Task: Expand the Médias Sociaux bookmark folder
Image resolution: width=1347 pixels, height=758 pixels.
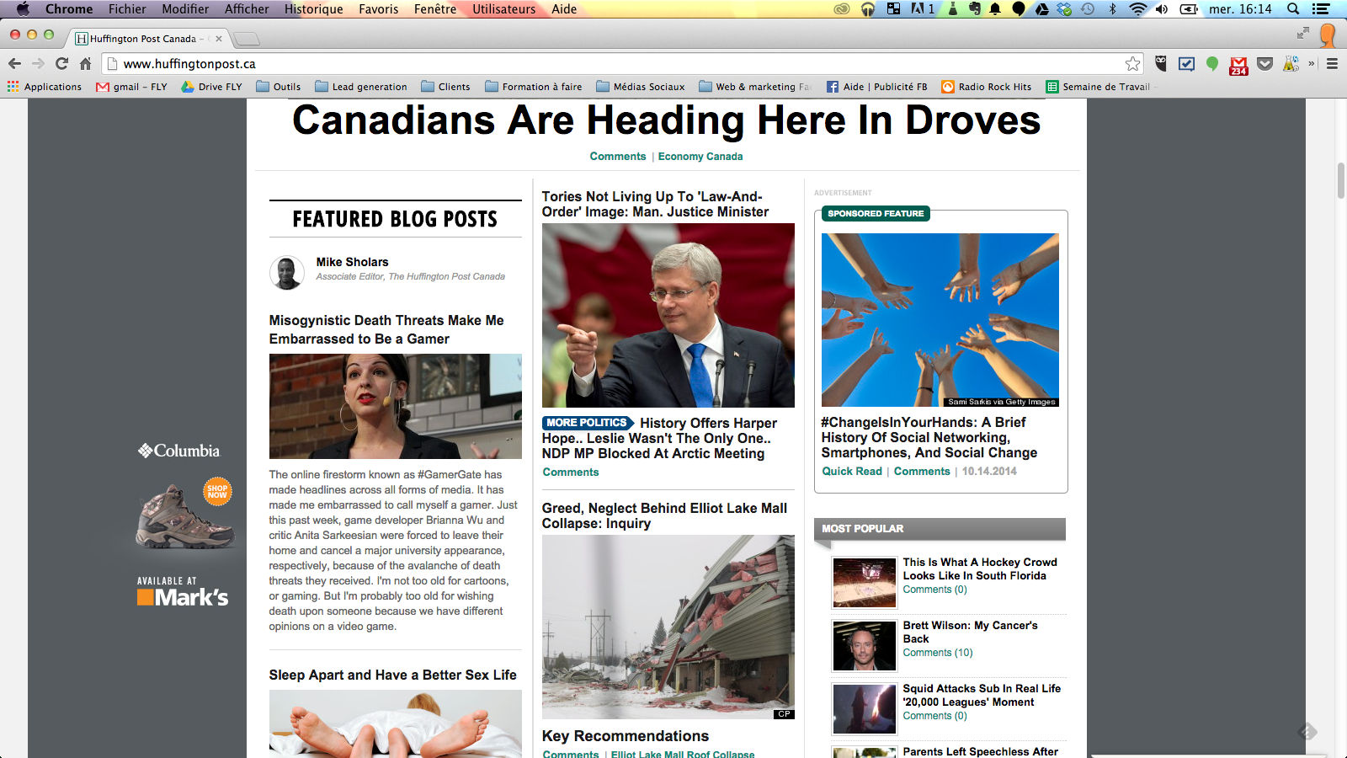Action: [641, 87]
